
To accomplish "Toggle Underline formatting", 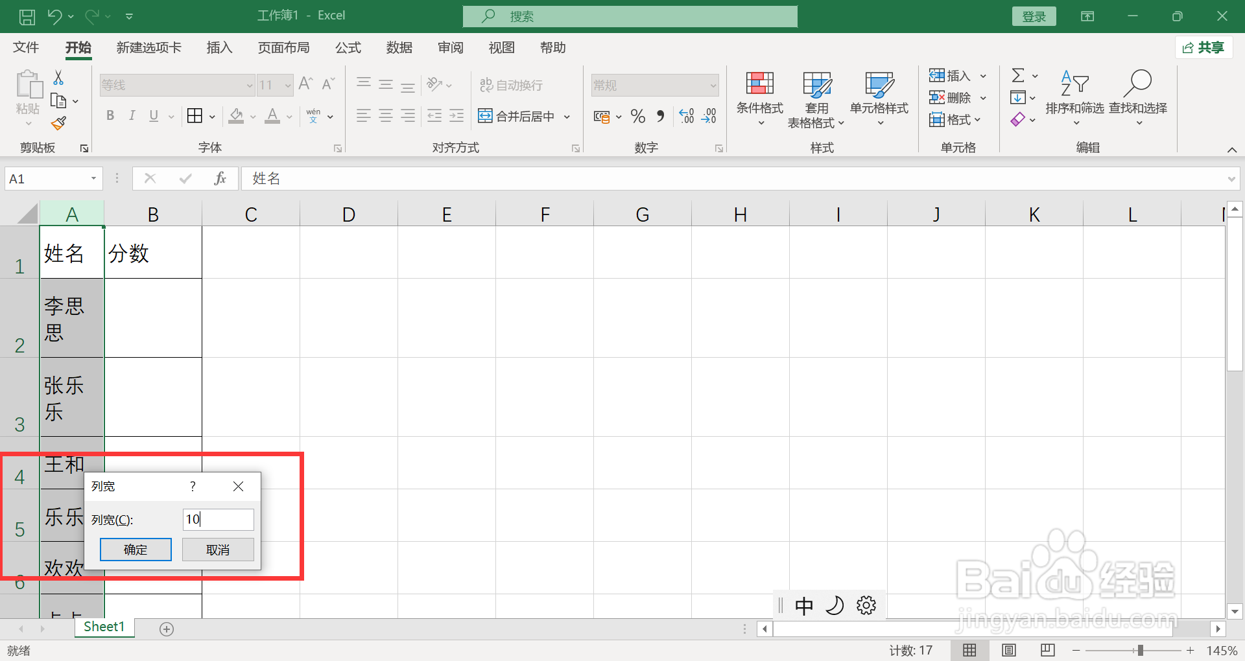I will [x=154, y=116].
